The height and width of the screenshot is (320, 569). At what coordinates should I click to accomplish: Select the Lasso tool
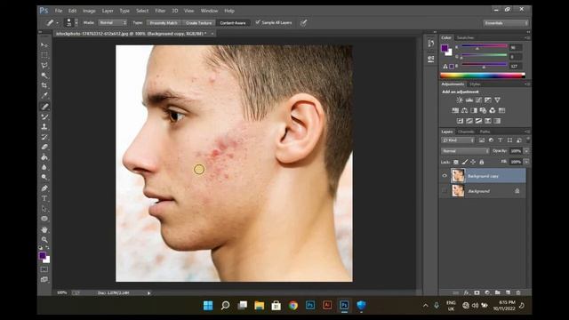tap(44, 65)
